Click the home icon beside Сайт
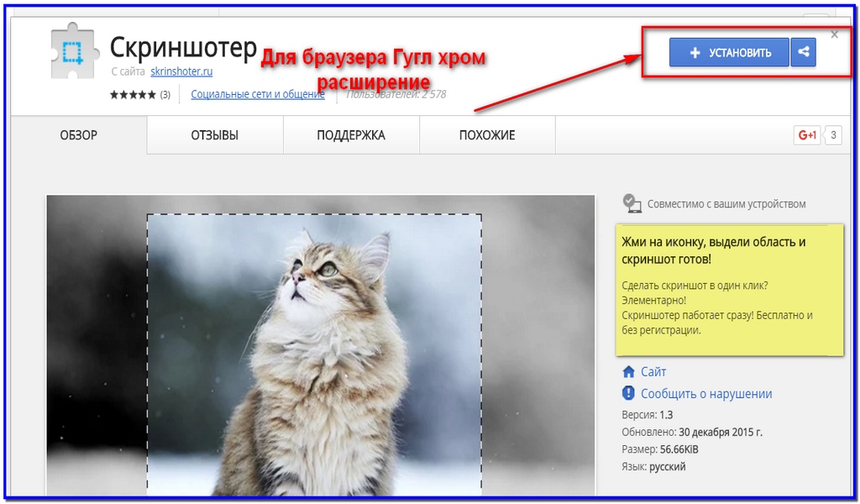860x504 pixels. (628, 372)
